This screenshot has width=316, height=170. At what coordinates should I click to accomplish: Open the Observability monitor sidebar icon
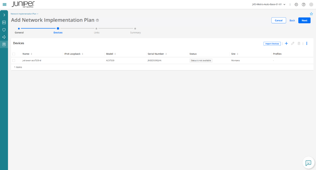[4, 22]
